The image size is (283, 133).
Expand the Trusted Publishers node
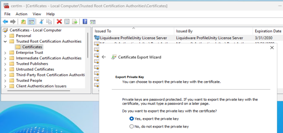point(5,64)
